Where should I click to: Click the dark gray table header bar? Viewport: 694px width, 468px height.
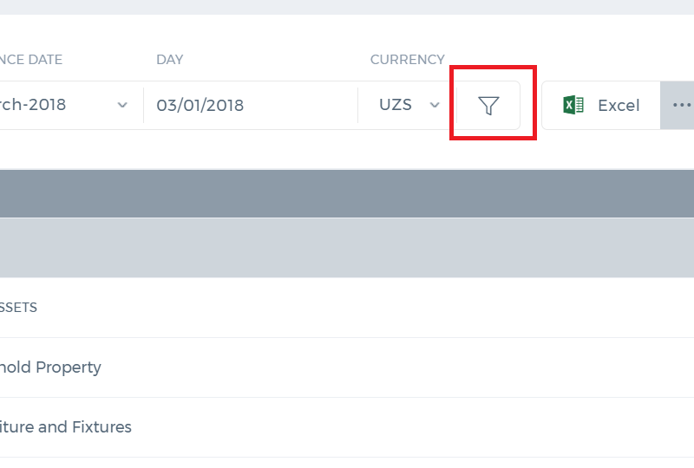point(347,193)
